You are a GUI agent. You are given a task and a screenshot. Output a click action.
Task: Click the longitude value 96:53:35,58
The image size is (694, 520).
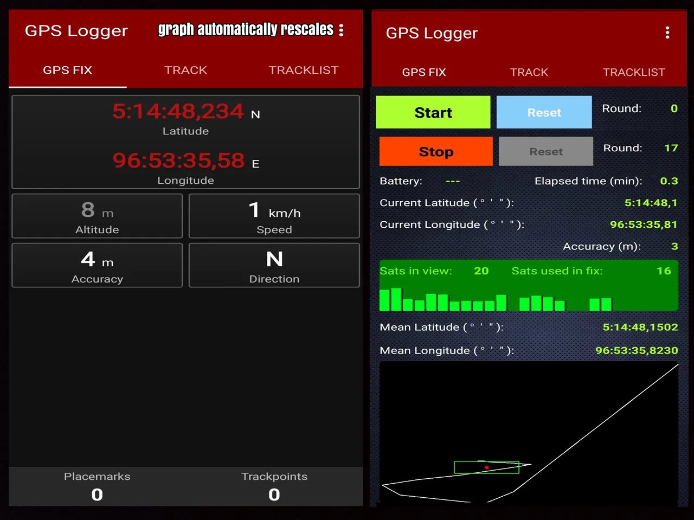coord(178,160)
